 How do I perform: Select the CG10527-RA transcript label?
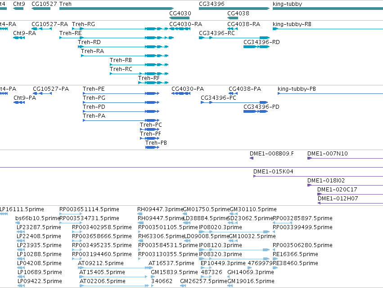50,24
